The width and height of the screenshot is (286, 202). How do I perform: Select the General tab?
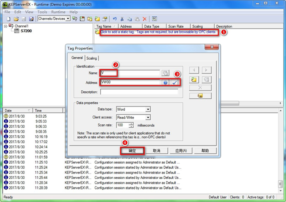click(x=77, y=58)
